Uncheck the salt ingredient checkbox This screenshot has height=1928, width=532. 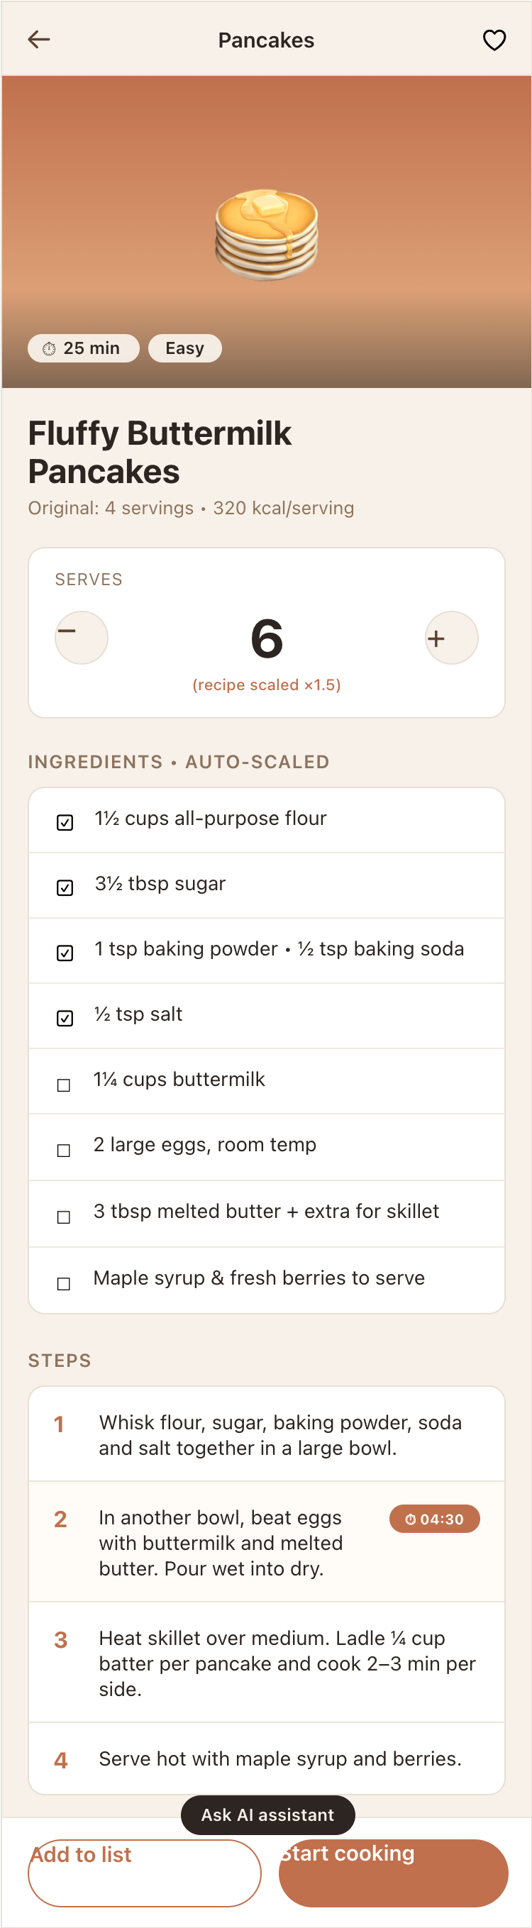click(x=65, y=1018)
